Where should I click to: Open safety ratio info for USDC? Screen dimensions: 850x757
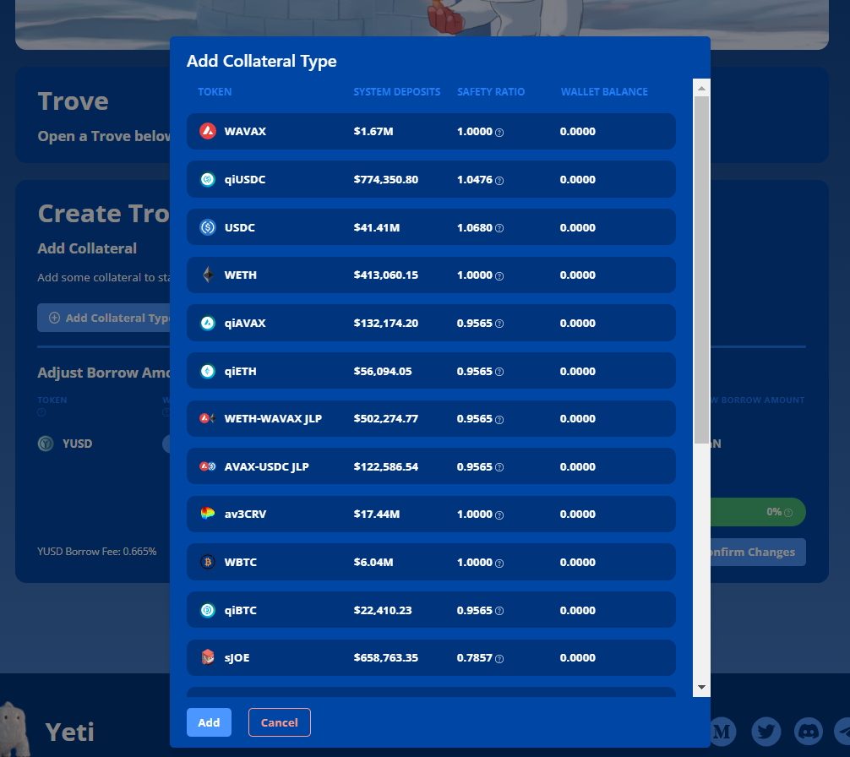tap(499, 229)
